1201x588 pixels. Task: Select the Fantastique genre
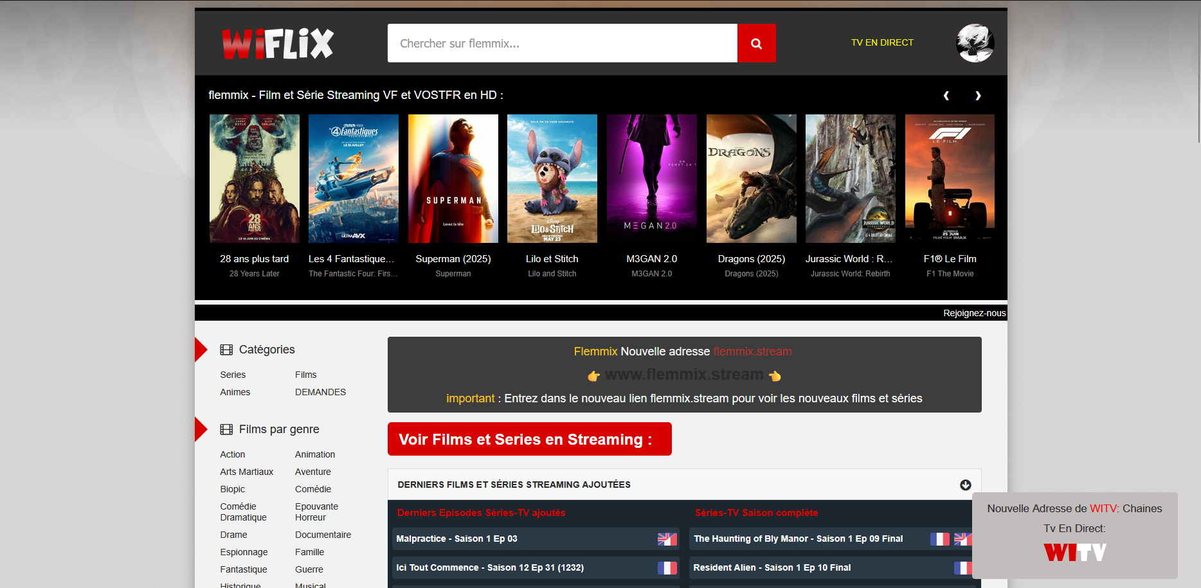[244, 569]
